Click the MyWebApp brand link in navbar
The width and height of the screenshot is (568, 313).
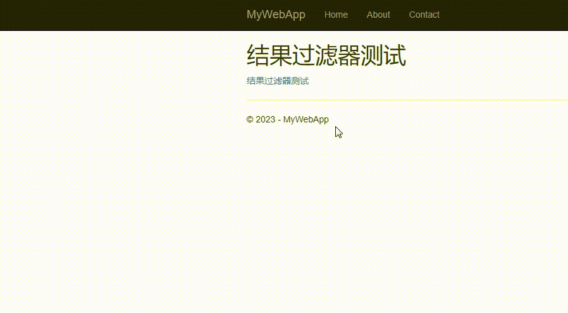click(x=276, y=15)
